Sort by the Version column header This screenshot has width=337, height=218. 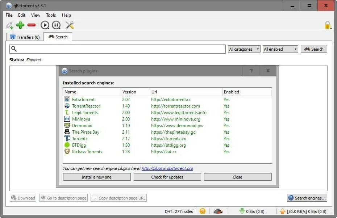pos(136,92)
